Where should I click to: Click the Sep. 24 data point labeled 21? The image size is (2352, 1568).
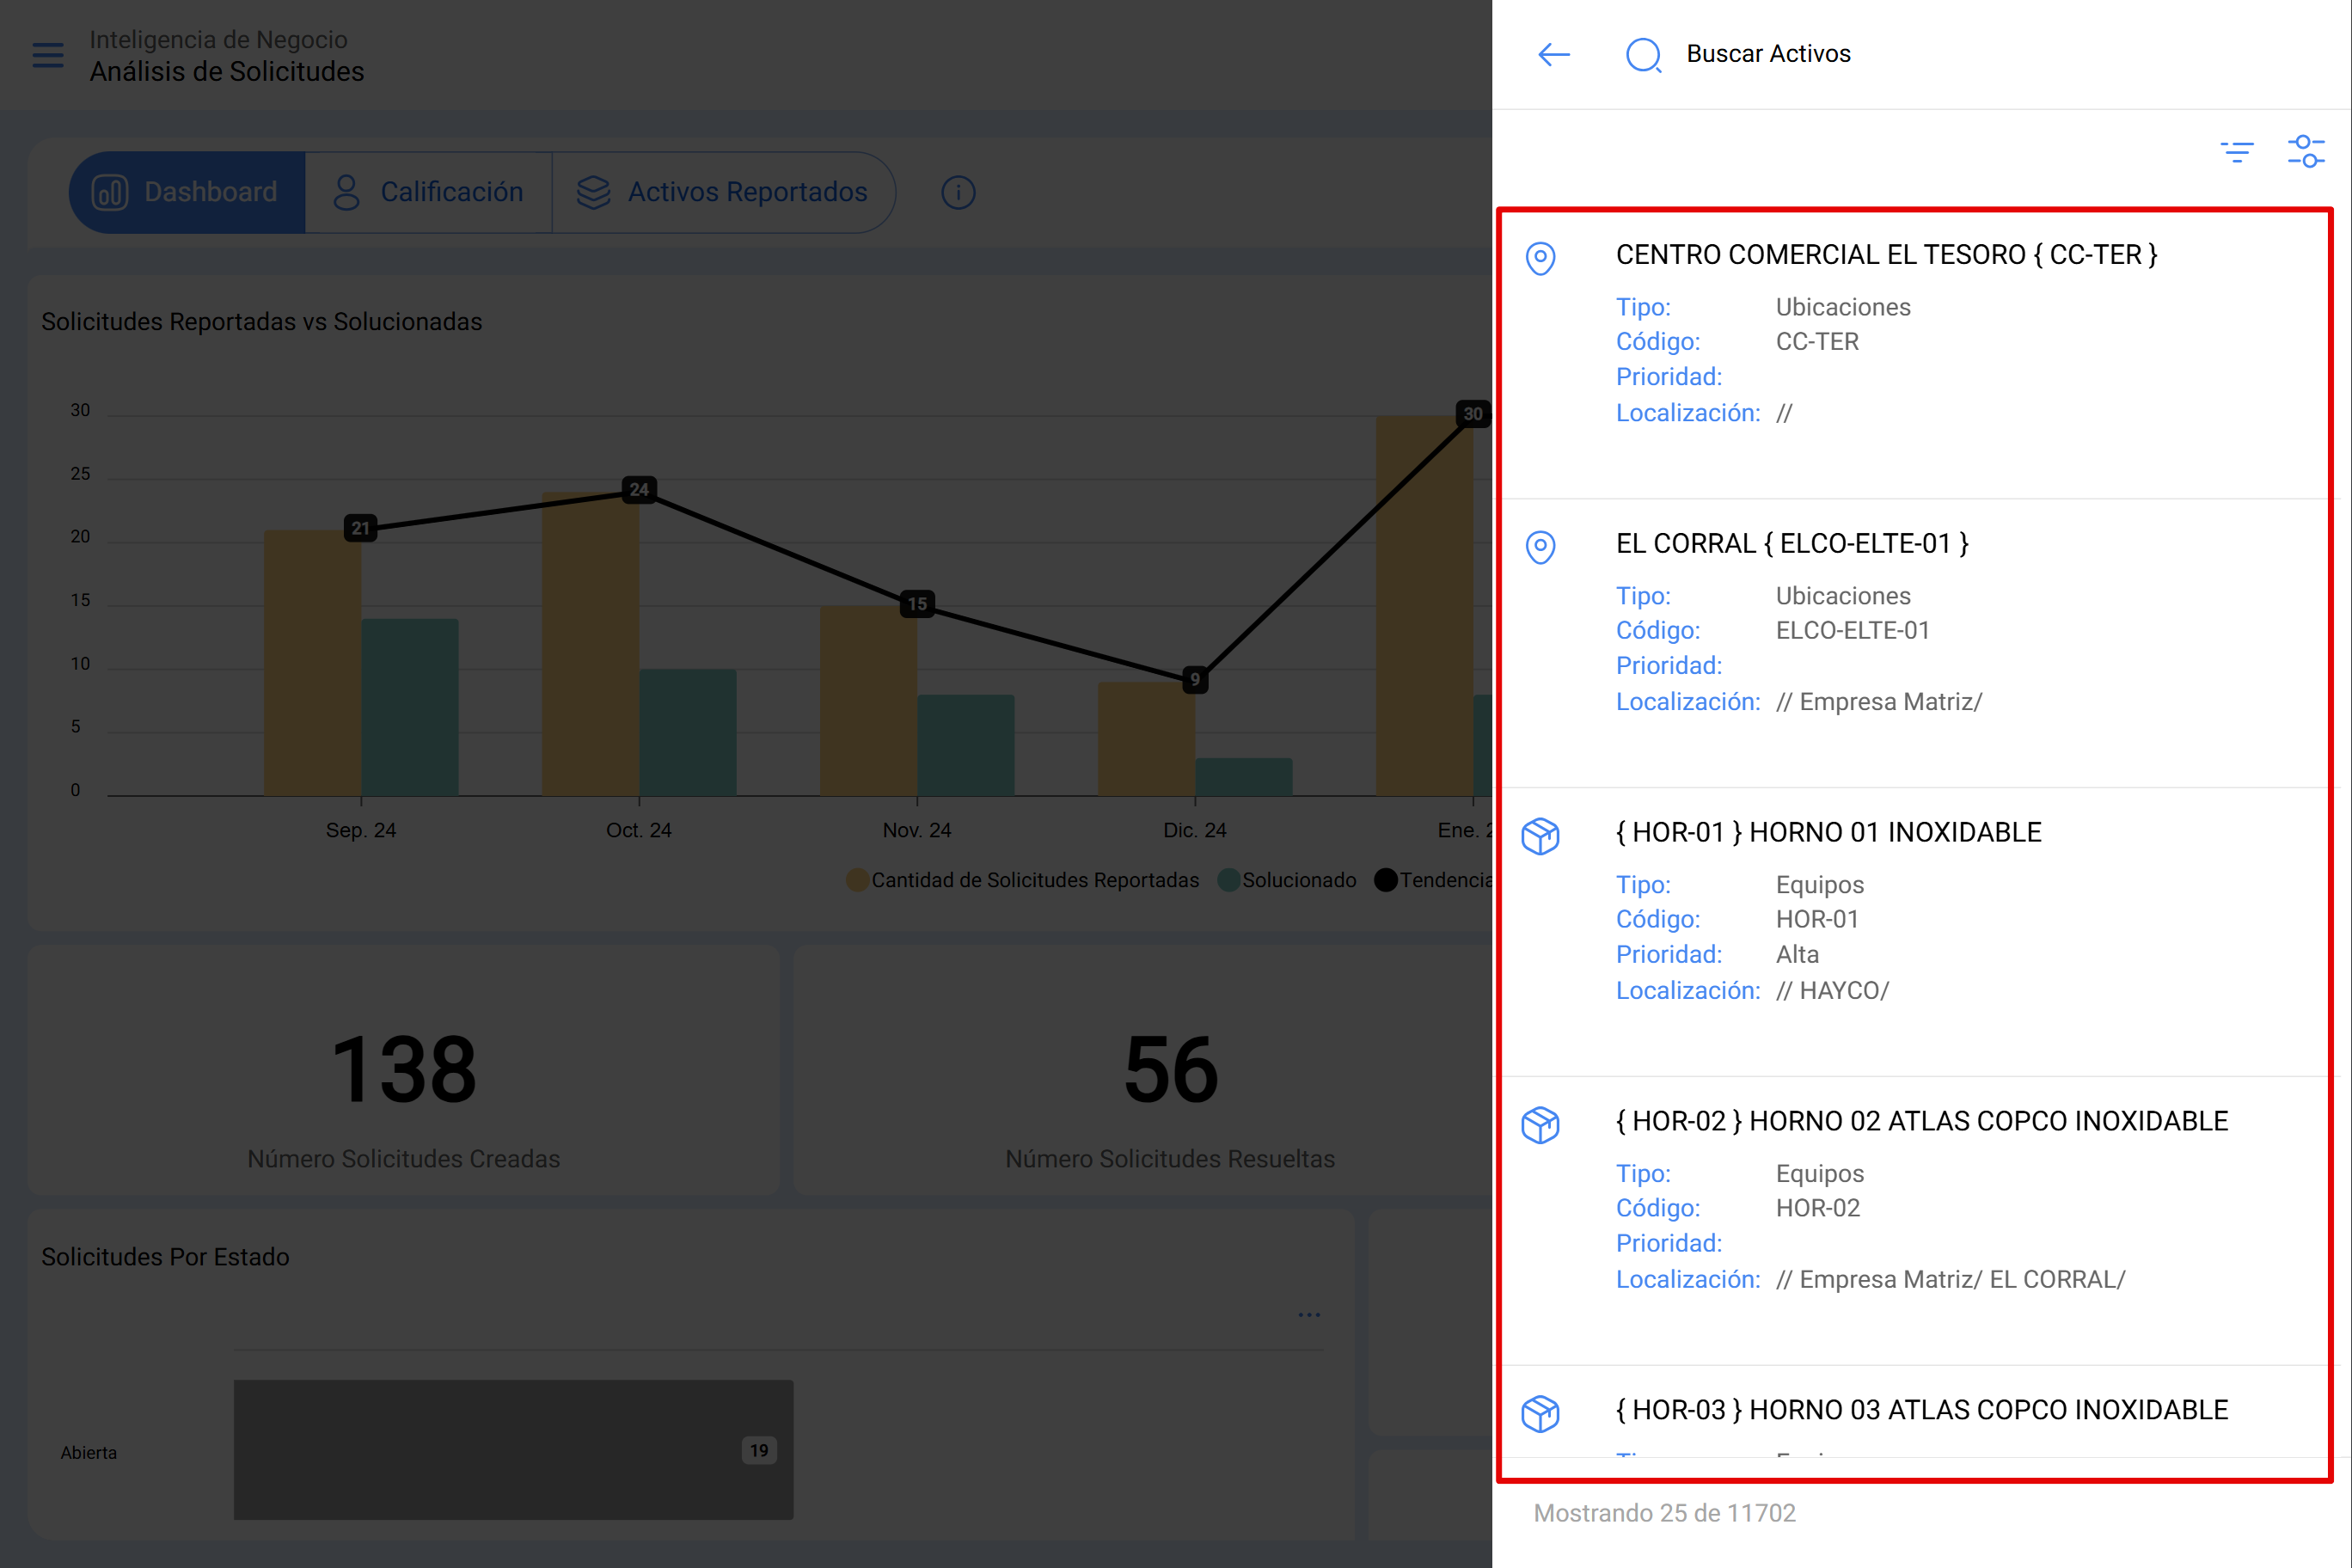tap(361, 528)
